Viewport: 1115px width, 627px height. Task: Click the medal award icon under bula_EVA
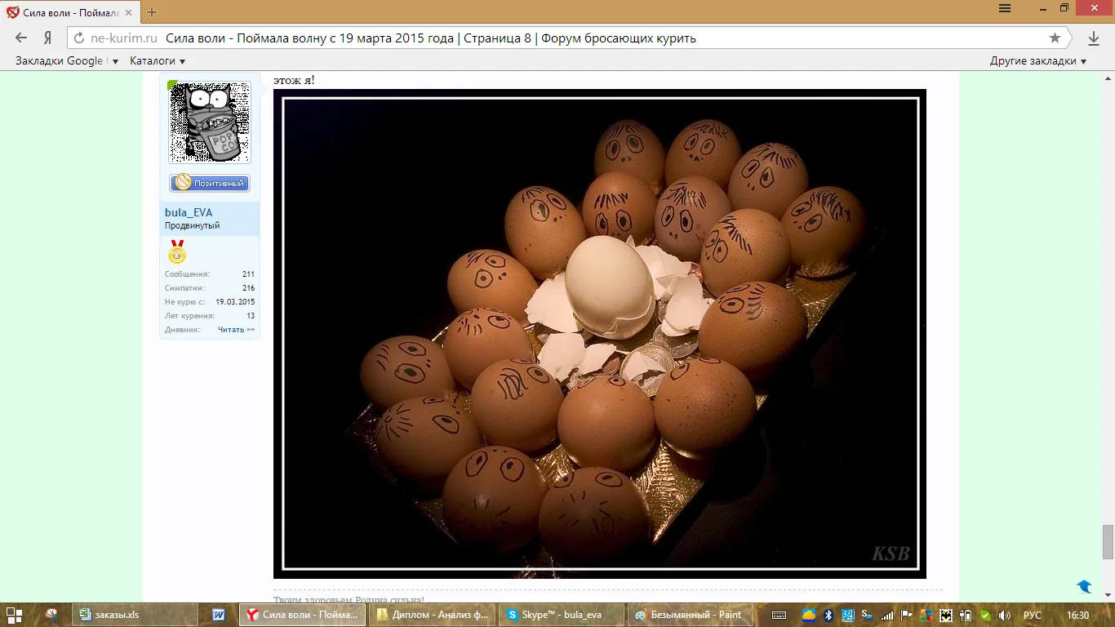[177, 254]
